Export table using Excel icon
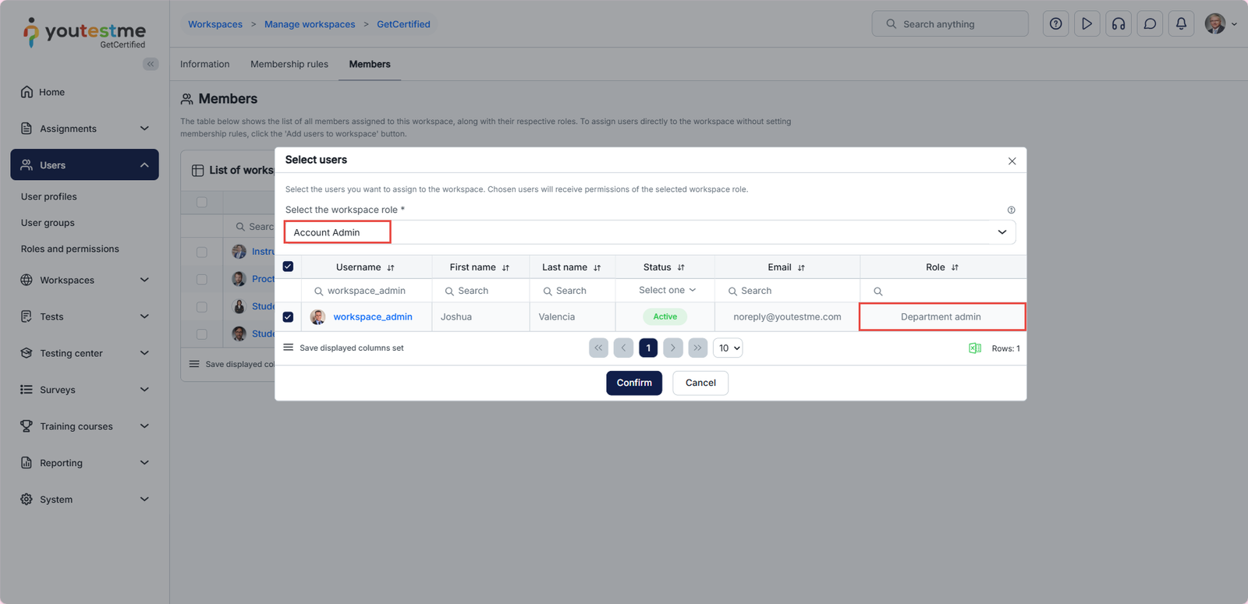The width and height of the screenshot is (1248, 604). pyautogui.click(x=974, y=348)
